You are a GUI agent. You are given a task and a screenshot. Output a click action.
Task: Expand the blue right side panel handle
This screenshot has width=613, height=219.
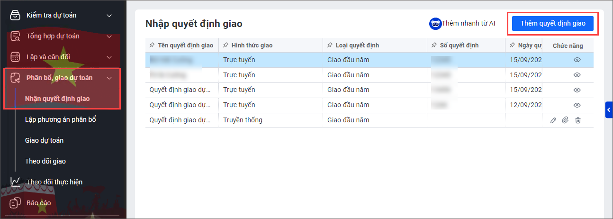(x=609, y=110)
